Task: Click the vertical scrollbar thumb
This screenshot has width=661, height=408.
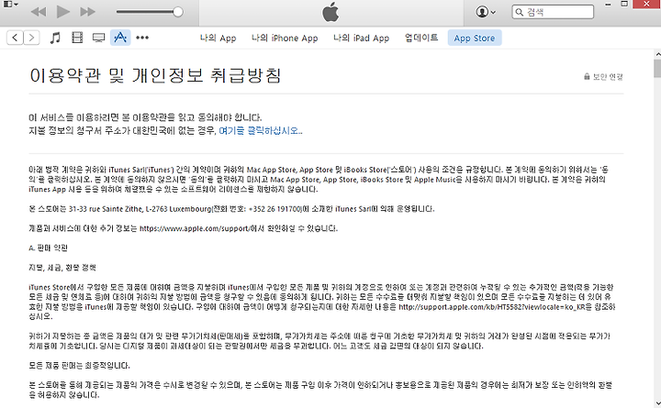Action: (x=657, y=69)
